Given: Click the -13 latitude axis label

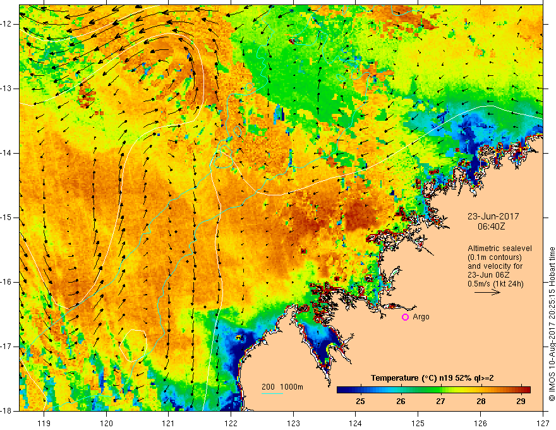Looking at the screenshot, I should coord(6,89).
